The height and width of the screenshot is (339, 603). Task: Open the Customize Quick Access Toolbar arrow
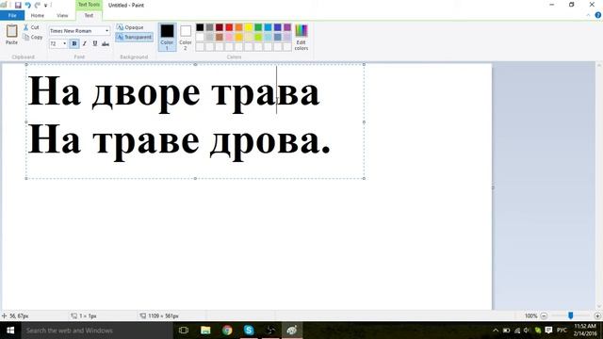46,6
